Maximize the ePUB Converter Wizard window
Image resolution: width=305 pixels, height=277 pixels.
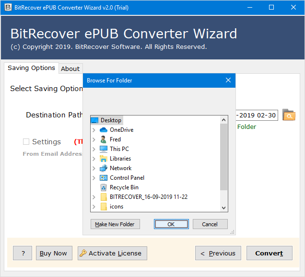271,7
